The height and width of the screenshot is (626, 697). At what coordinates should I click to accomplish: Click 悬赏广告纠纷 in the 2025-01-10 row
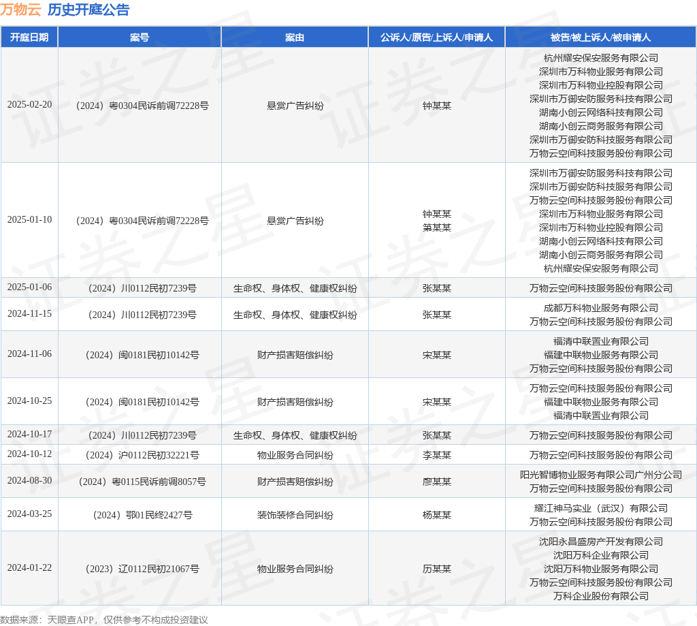click(295, 221)
